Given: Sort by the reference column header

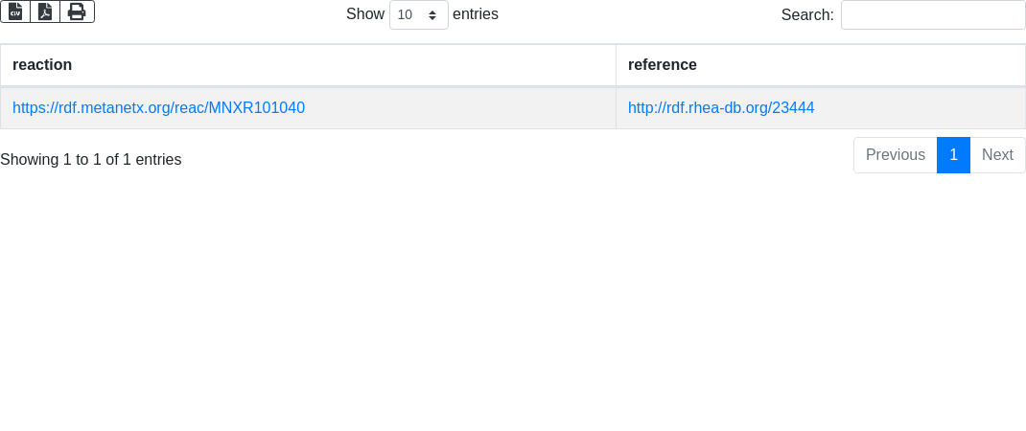Looking at the screenshot, I should tap(663, 65).
